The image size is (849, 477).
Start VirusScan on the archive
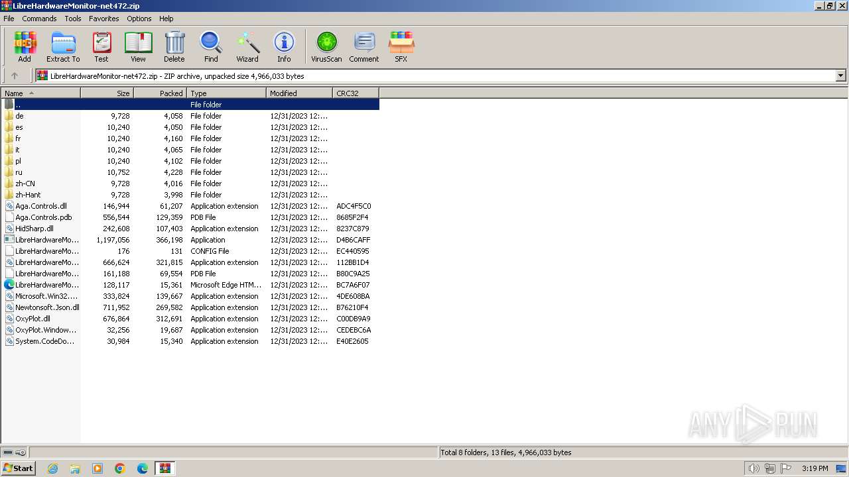click(x=326, y=46)
